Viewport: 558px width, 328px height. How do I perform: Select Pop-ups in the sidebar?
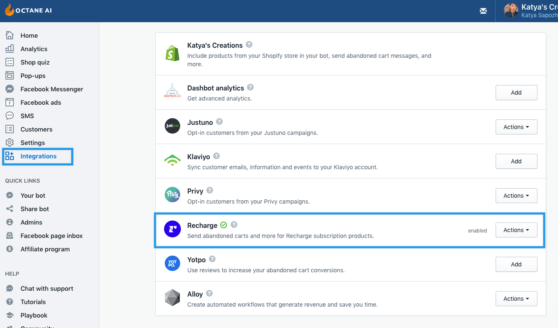tap(33, 76)
